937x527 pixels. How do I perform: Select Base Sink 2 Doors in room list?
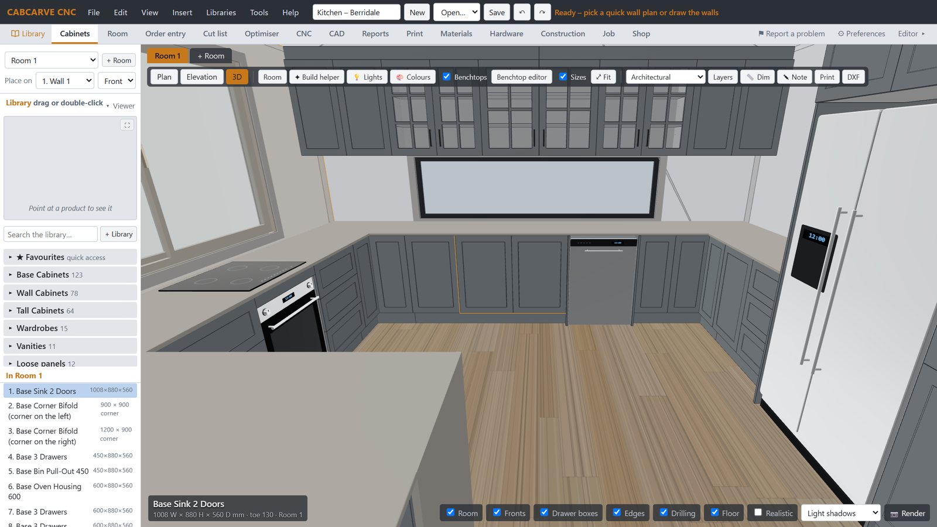coord(70,391)
